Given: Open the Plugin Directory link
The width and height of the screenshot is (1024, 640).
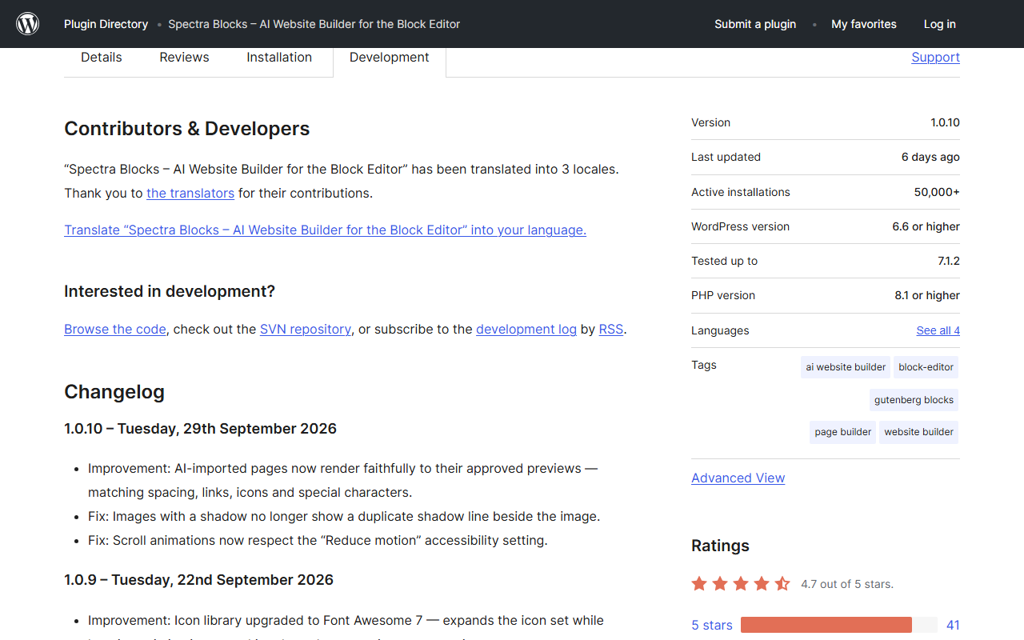Looking at the screenshot, I should click(106, 24).
